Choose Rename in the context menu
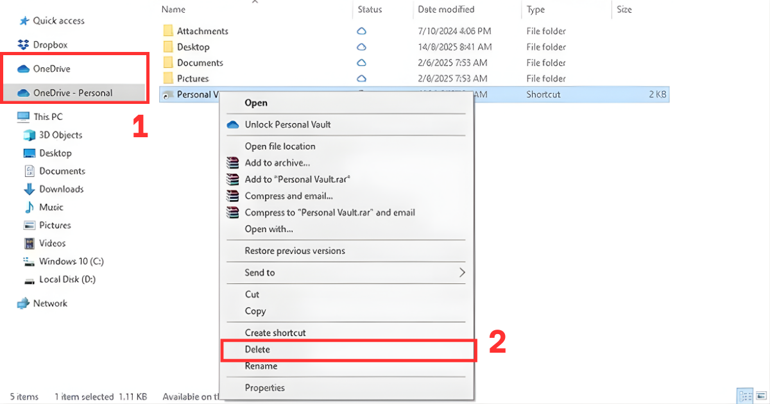 (x=262, y=366)
